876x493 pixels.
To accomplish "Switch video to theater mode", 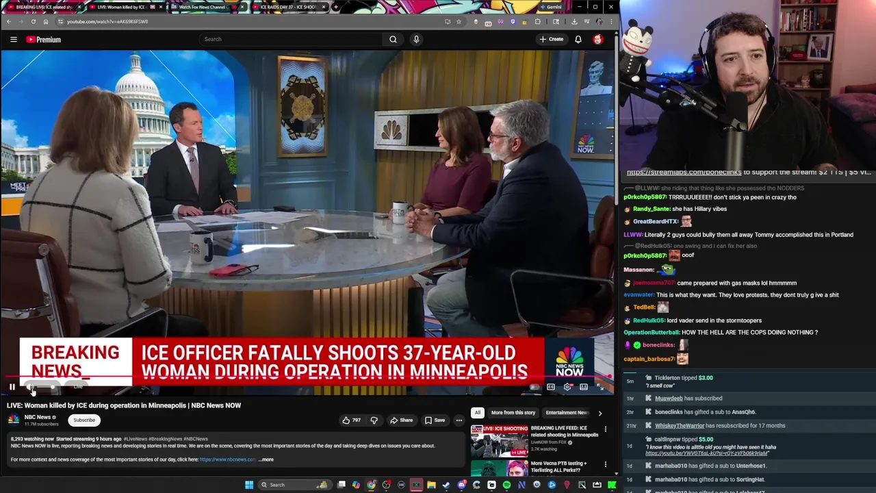I will coord(584,387).
